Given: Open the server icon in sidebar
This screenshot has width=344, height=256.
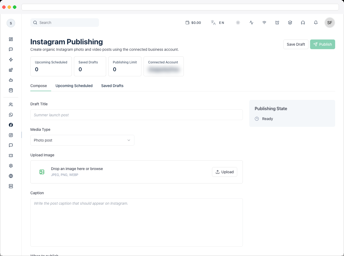Looking at the screenshot, I should pyautogui.click(x=11, y=186).
